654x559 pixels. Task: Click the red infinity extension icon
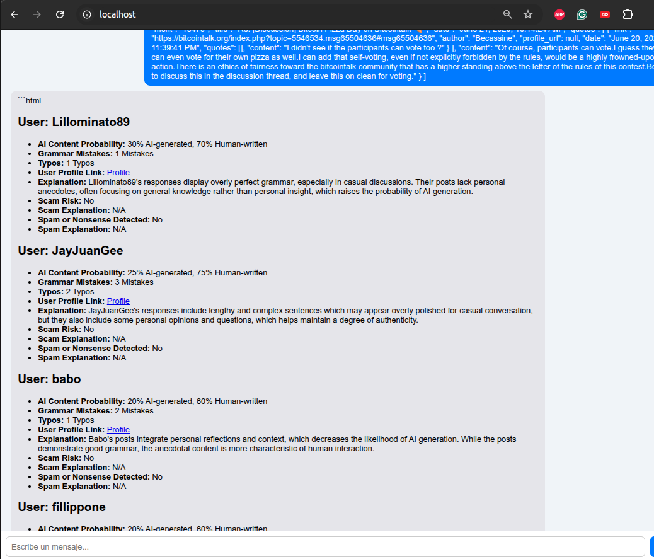(605, 14)
